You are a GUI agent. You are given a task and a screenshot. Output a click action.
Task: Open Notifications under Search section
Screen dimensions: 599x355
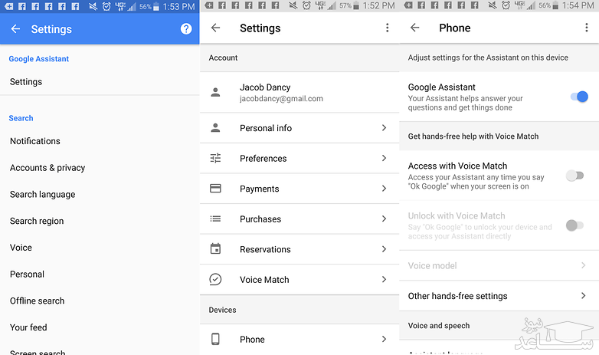35,141
